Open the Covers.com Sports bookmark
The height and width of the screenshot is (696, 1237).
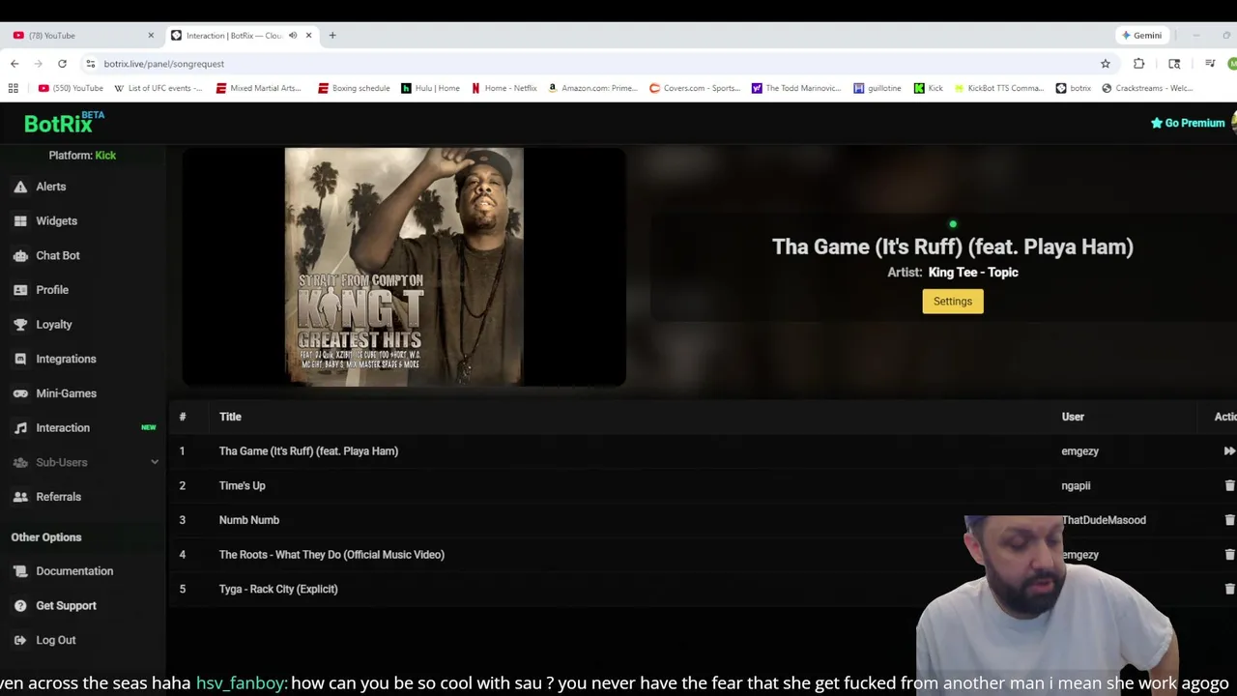point(695,88)
